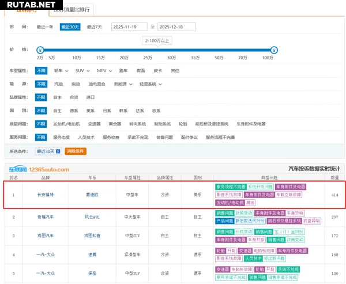The width and height of the screenshot is (346, 284).
Task: Remove the 最近30天 filter tag with X icon
Action: pos(58,151)
